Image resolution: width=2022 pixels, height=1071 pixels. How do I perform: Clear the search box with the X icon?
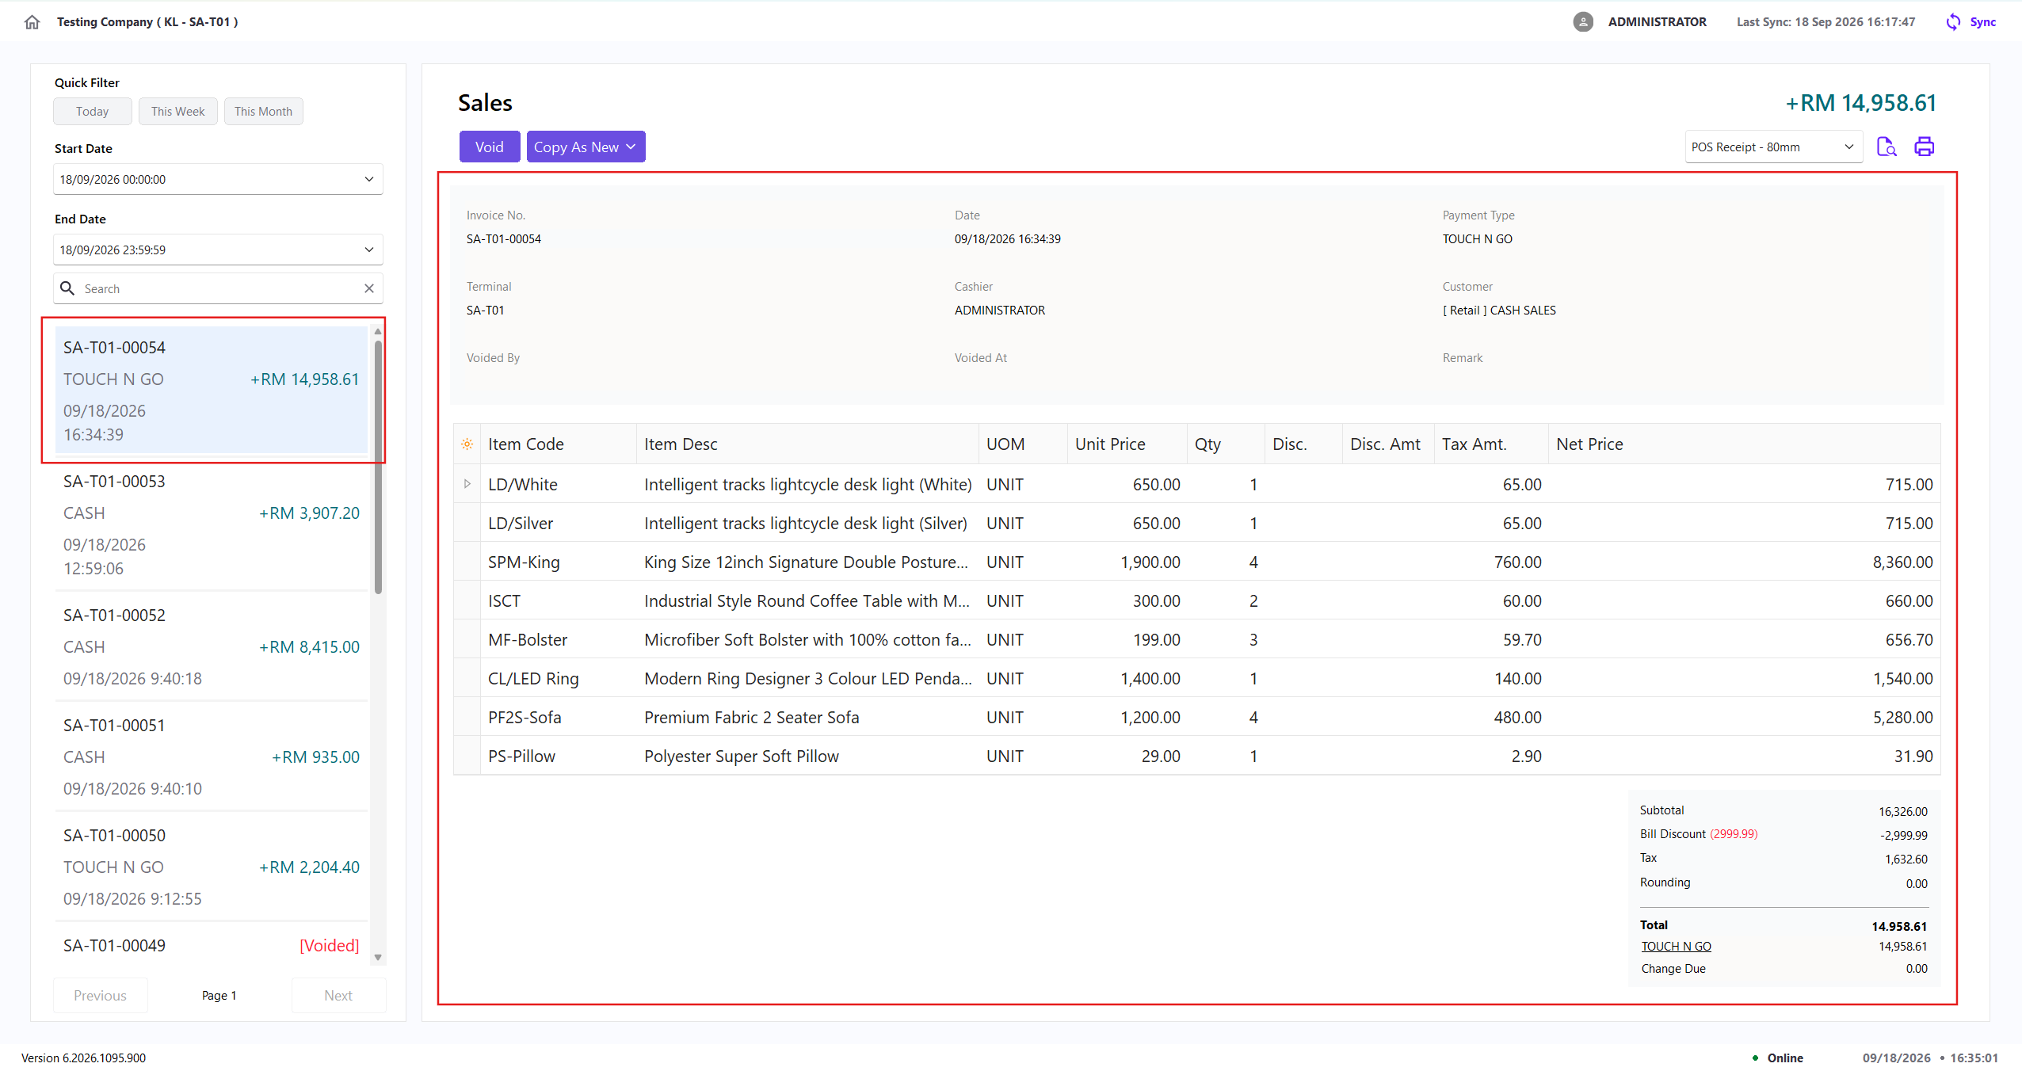(369, 288)
